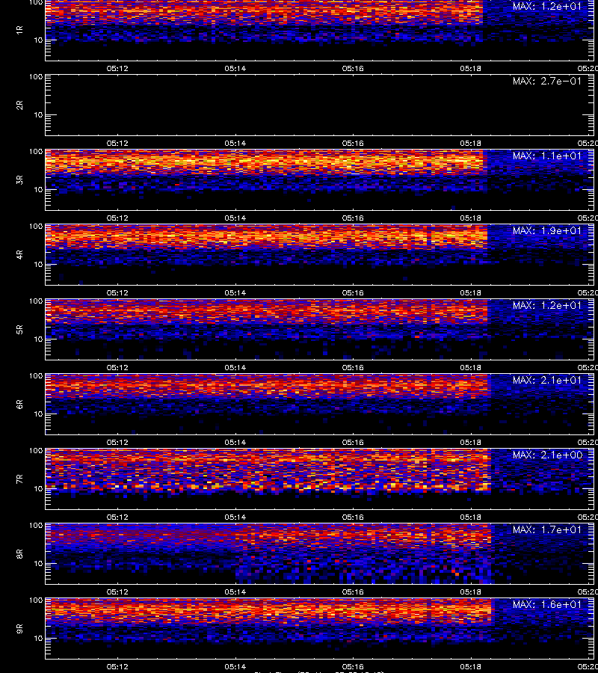Click the 05:14 tick label below panel 8R
This screenshot has width=598, height=673.
(235, 592)
